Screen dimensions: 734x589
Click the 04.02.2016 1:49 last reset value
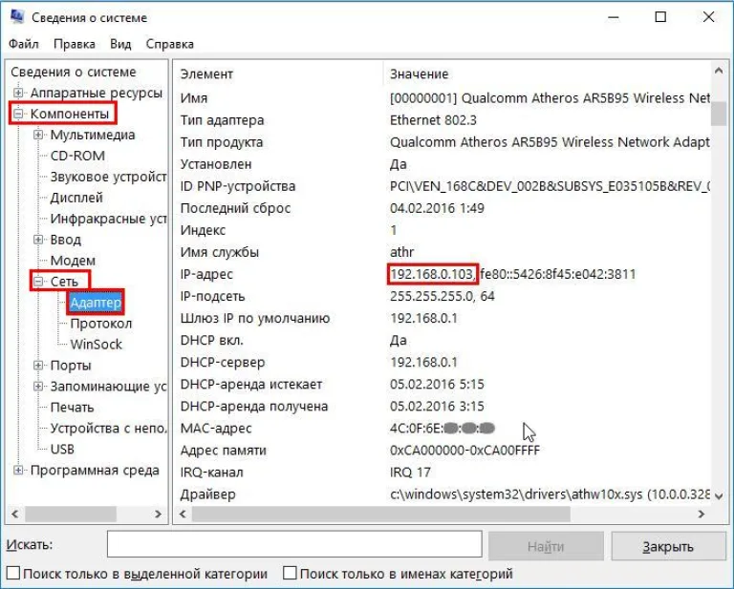pos(437,208)
